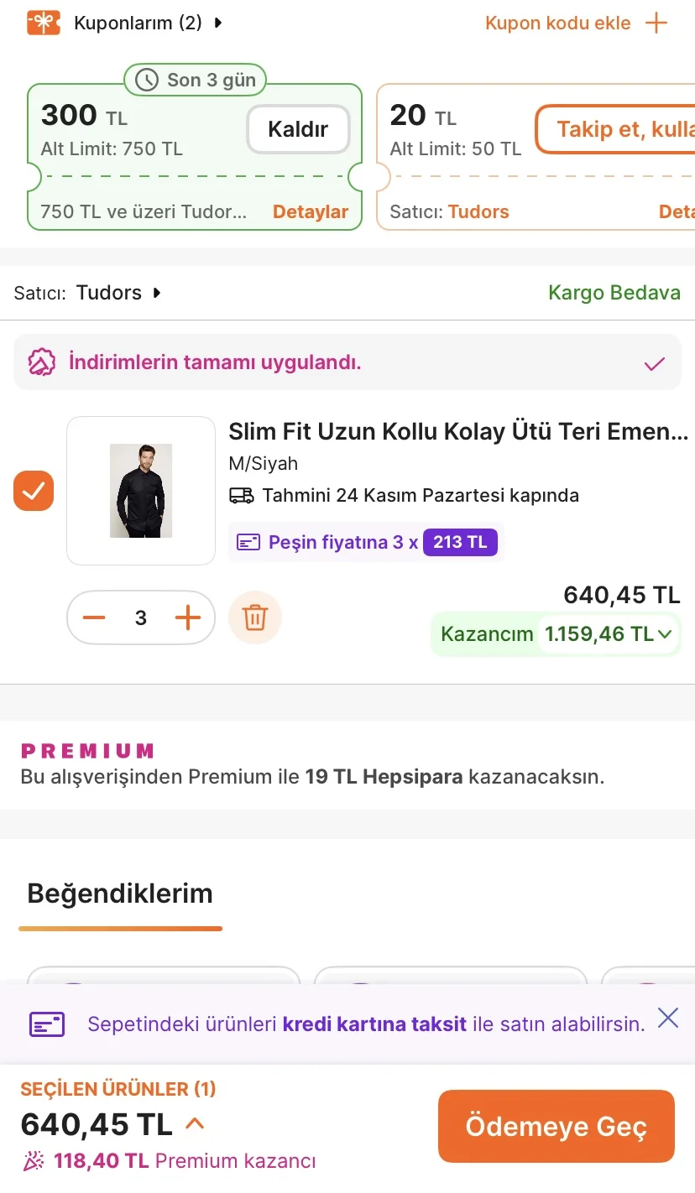Image resolution: width=695 pixels, height=1193 pixels.
Task: Collapse the İndirimlerin tamamı uygulandı checkmark
Action: (x=654, y=363)
